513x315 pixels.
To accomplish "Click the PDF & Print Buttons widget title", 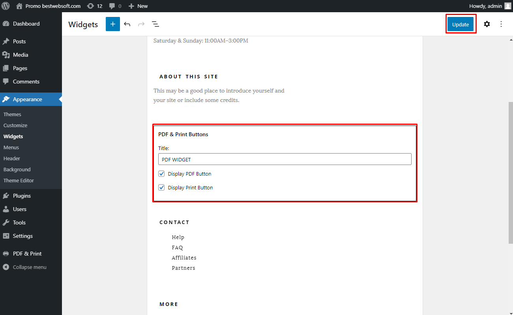I will [183, 134].
